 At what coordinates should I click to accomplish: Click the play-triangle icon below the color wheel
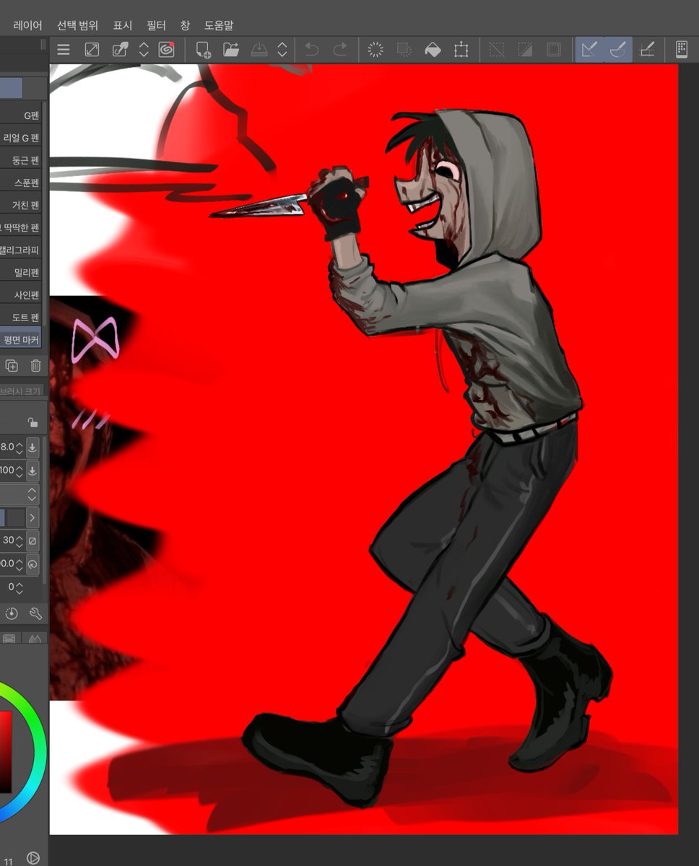tap(32, 858)
